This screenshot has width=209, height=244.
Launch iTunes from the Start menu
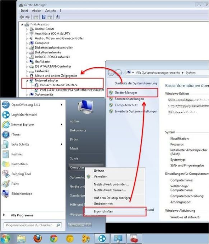click(x=16, y=134)
